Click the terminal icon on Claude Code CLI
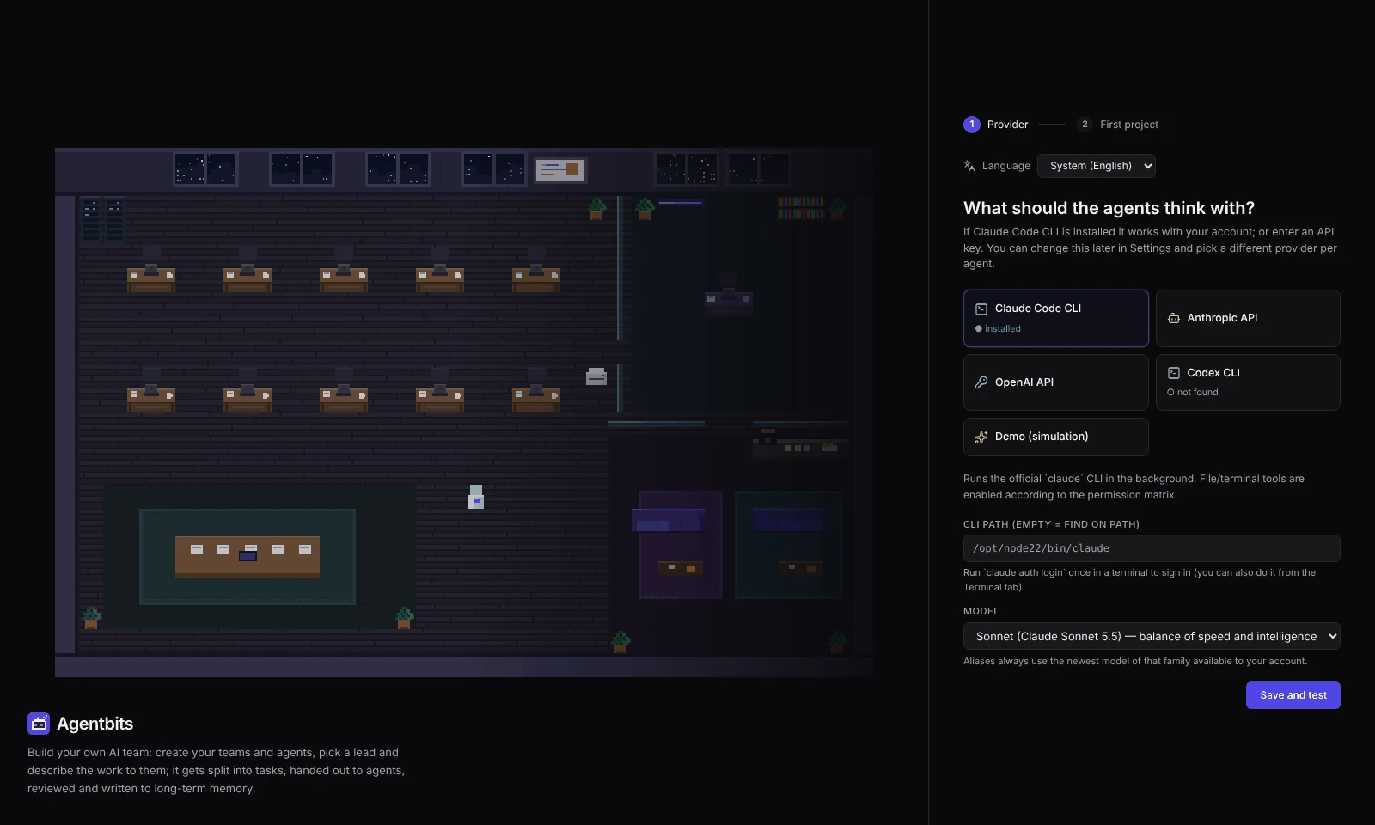 pos(981,309)
